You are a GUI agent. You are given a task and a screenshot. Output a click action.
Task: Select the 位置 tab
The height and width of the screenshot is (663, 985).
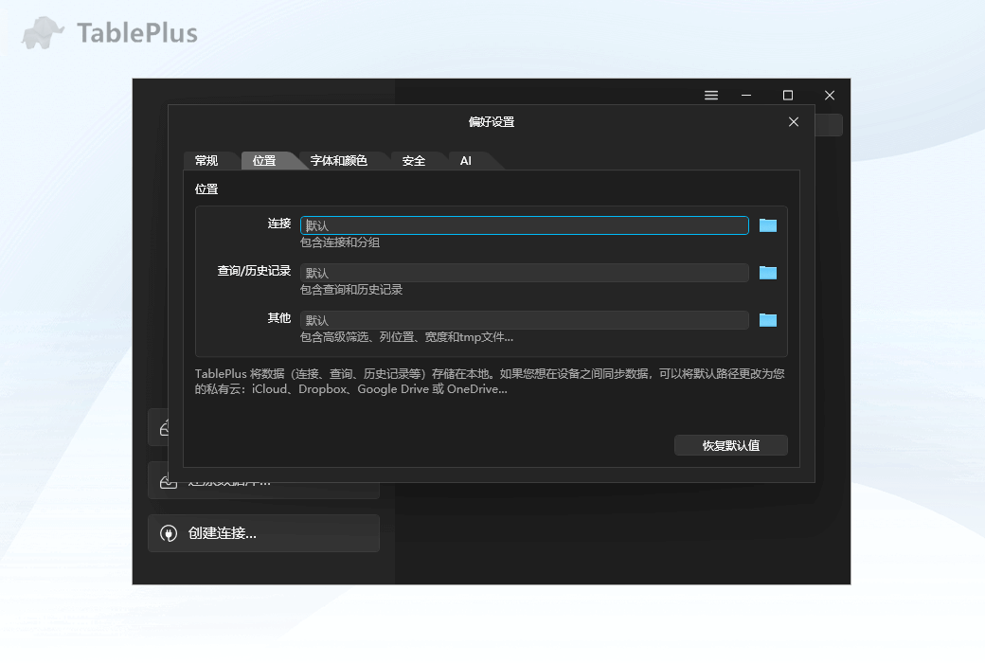pos(266,160)
